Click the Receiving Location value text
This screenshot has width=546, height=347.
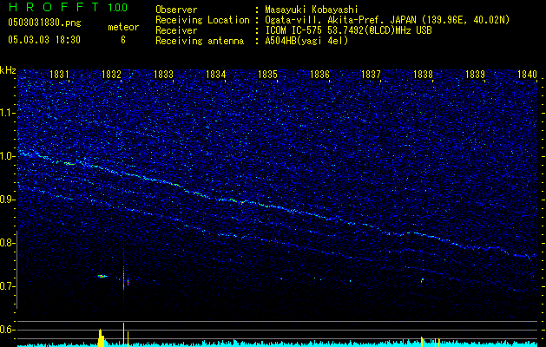click(387, 20)
